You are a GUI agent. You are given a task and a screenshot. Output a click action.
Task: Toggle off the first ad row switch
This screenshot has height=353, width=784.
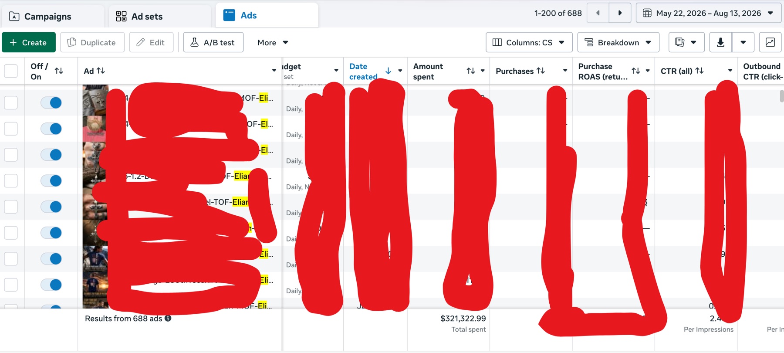[x=51, y=103]
